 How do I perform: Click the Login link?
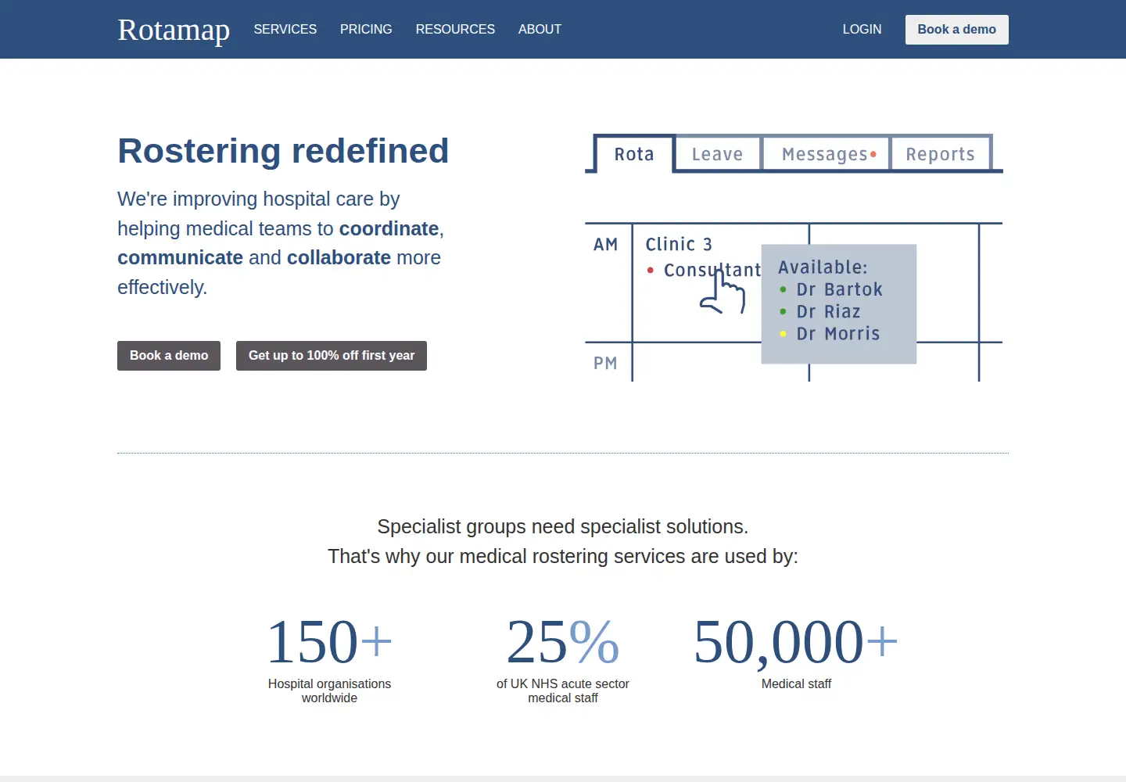862,29
